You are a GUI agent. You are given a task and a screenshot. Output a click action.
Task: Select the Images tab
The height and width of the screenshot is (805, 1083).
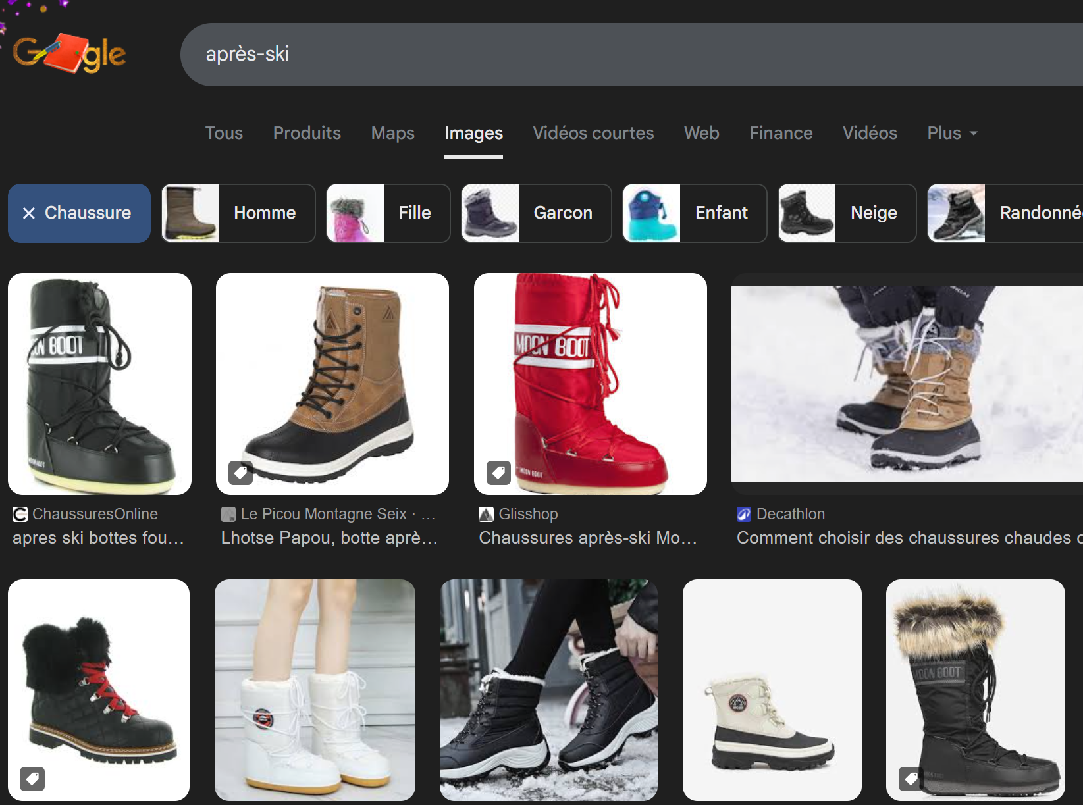[x=473, y=133]
